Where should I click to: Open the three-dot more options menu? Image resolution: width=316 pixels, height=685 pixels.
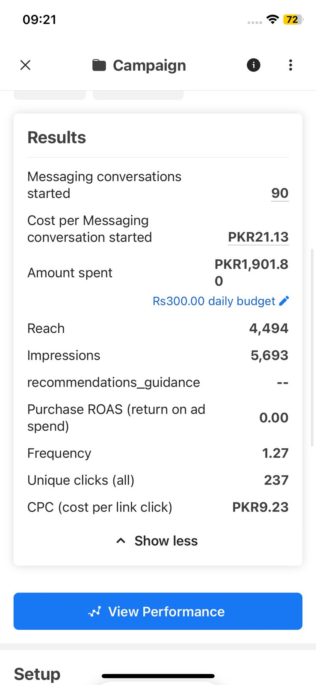point(290,65)
